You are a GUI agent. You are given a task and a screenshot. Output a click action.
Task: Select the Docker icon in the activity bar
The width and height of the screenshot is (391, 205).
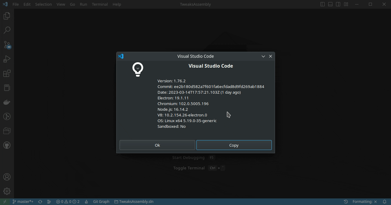click(7, 102)
